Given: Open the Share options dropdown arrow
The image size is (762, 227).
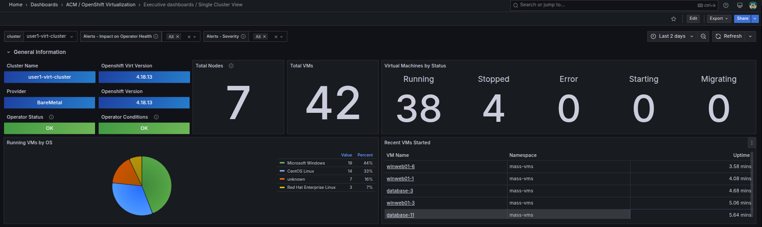Looking at the screenshot, I should tap(755, 18).
